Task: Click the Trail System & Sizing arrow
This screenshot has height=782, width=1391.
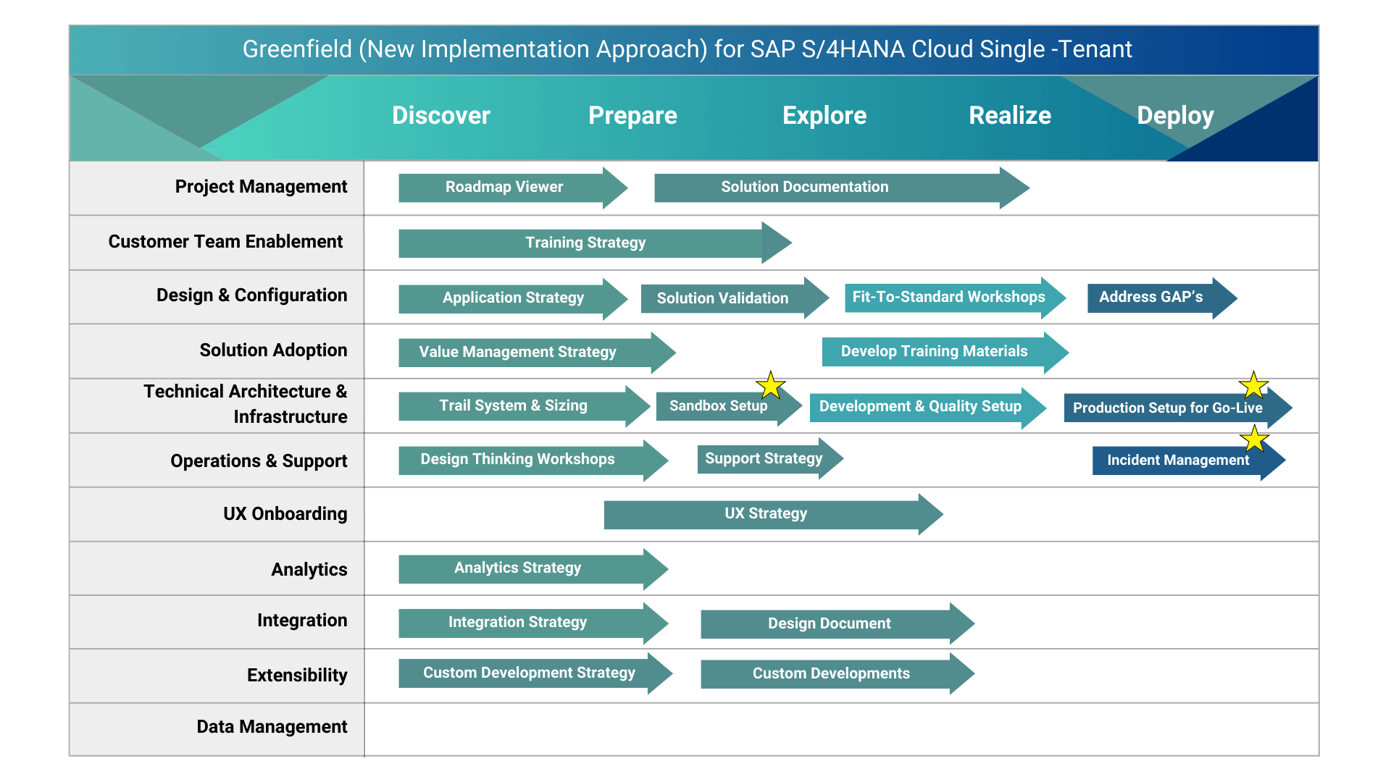Action: tap(525, 406)
